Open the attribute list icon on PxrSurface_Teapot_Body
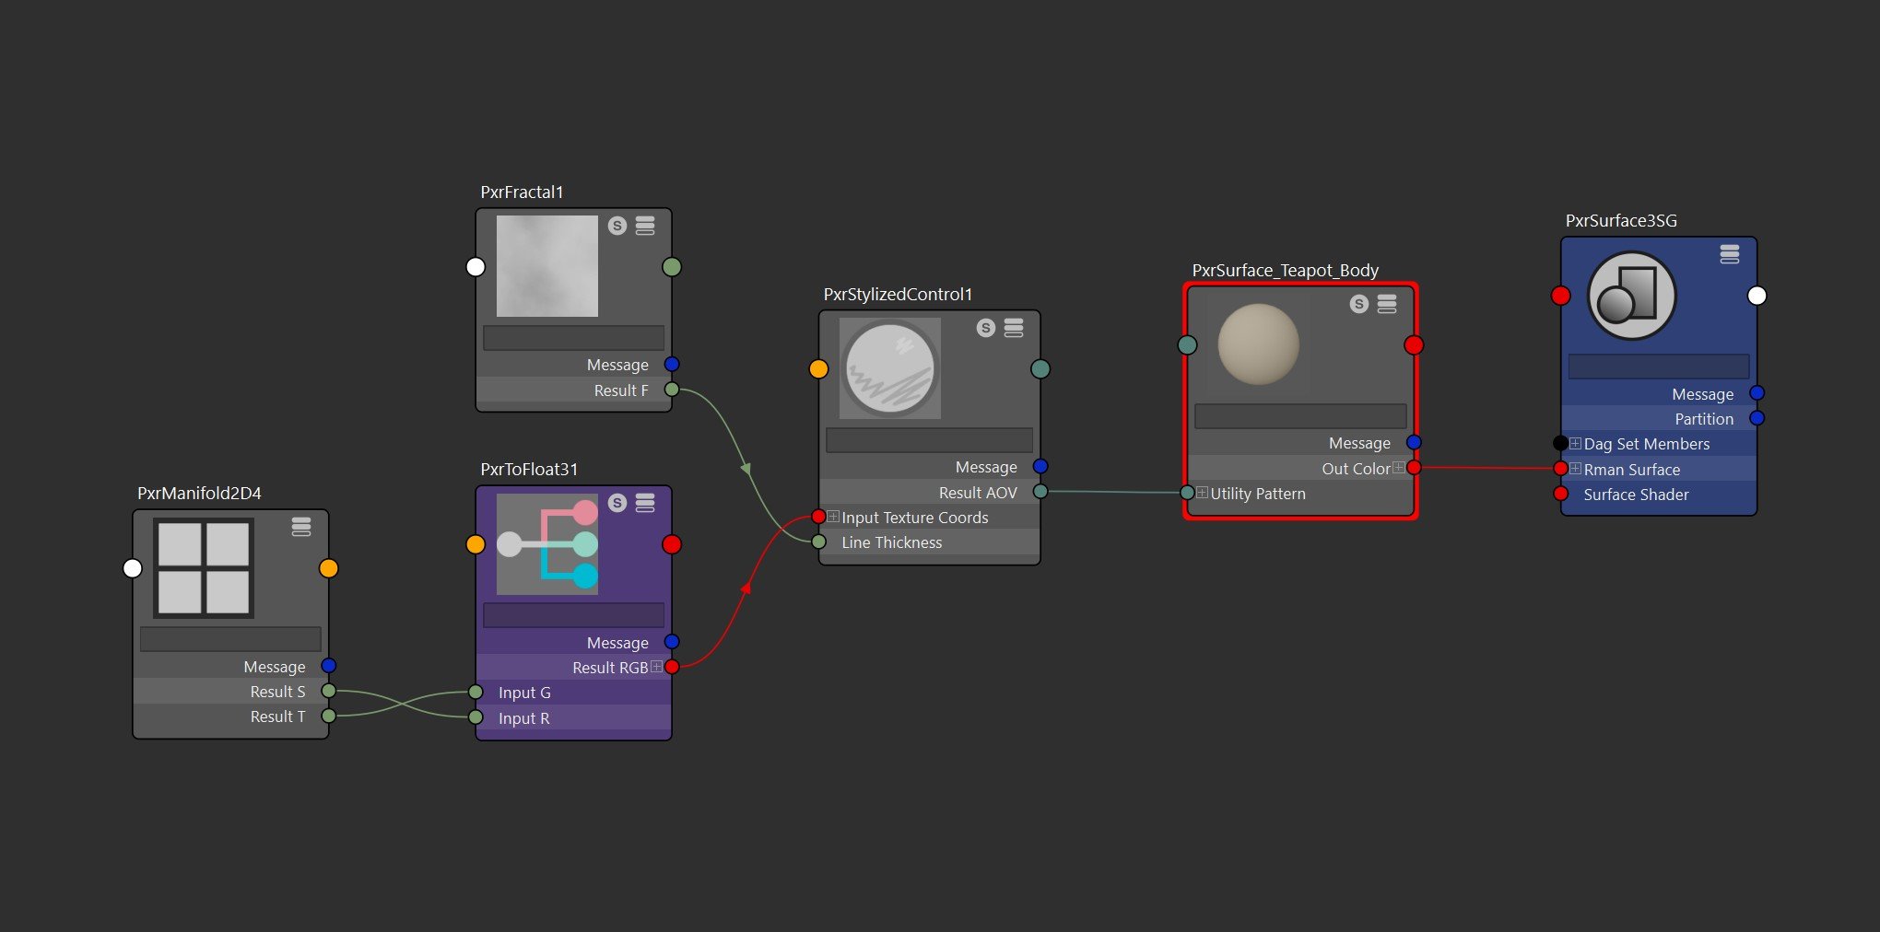The image size is (1880, 932). click(1386, 304)
